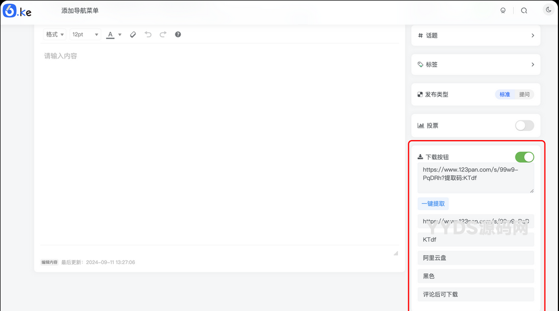Turn off the 下载按钮 toggle
The image size is (559, 311).
(x=524, y=157)
